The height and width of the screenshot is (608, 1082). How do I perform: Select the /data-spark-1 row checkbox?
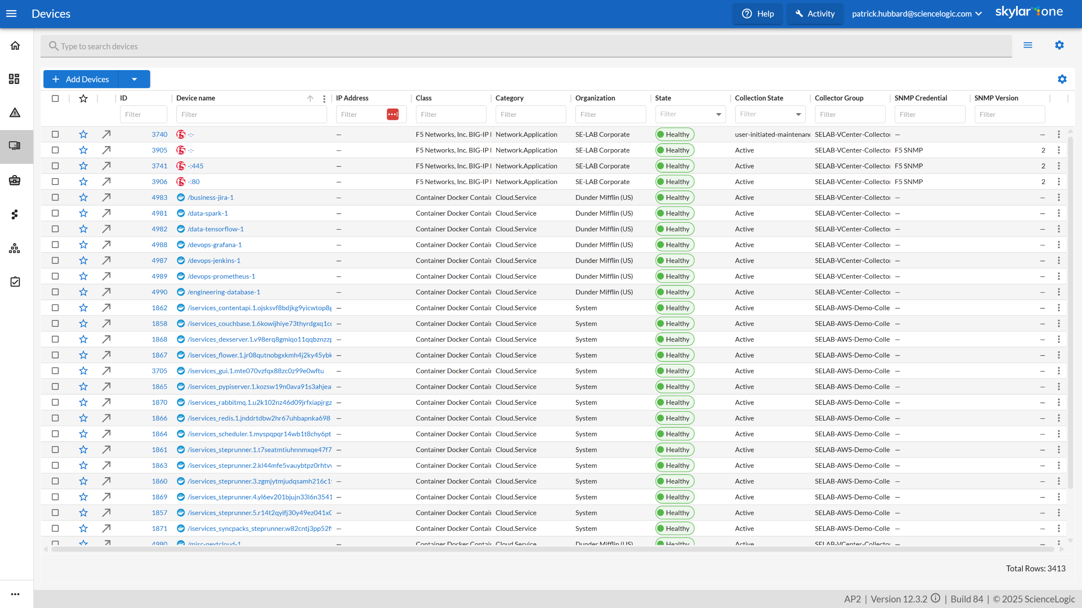tap(55, 213)
